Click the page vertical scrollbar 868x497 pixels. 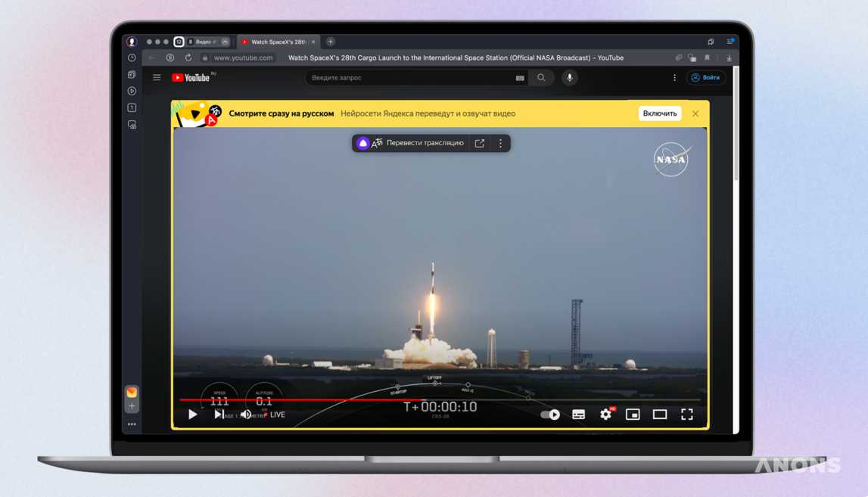pyautogui.click(x=736, y=125)
